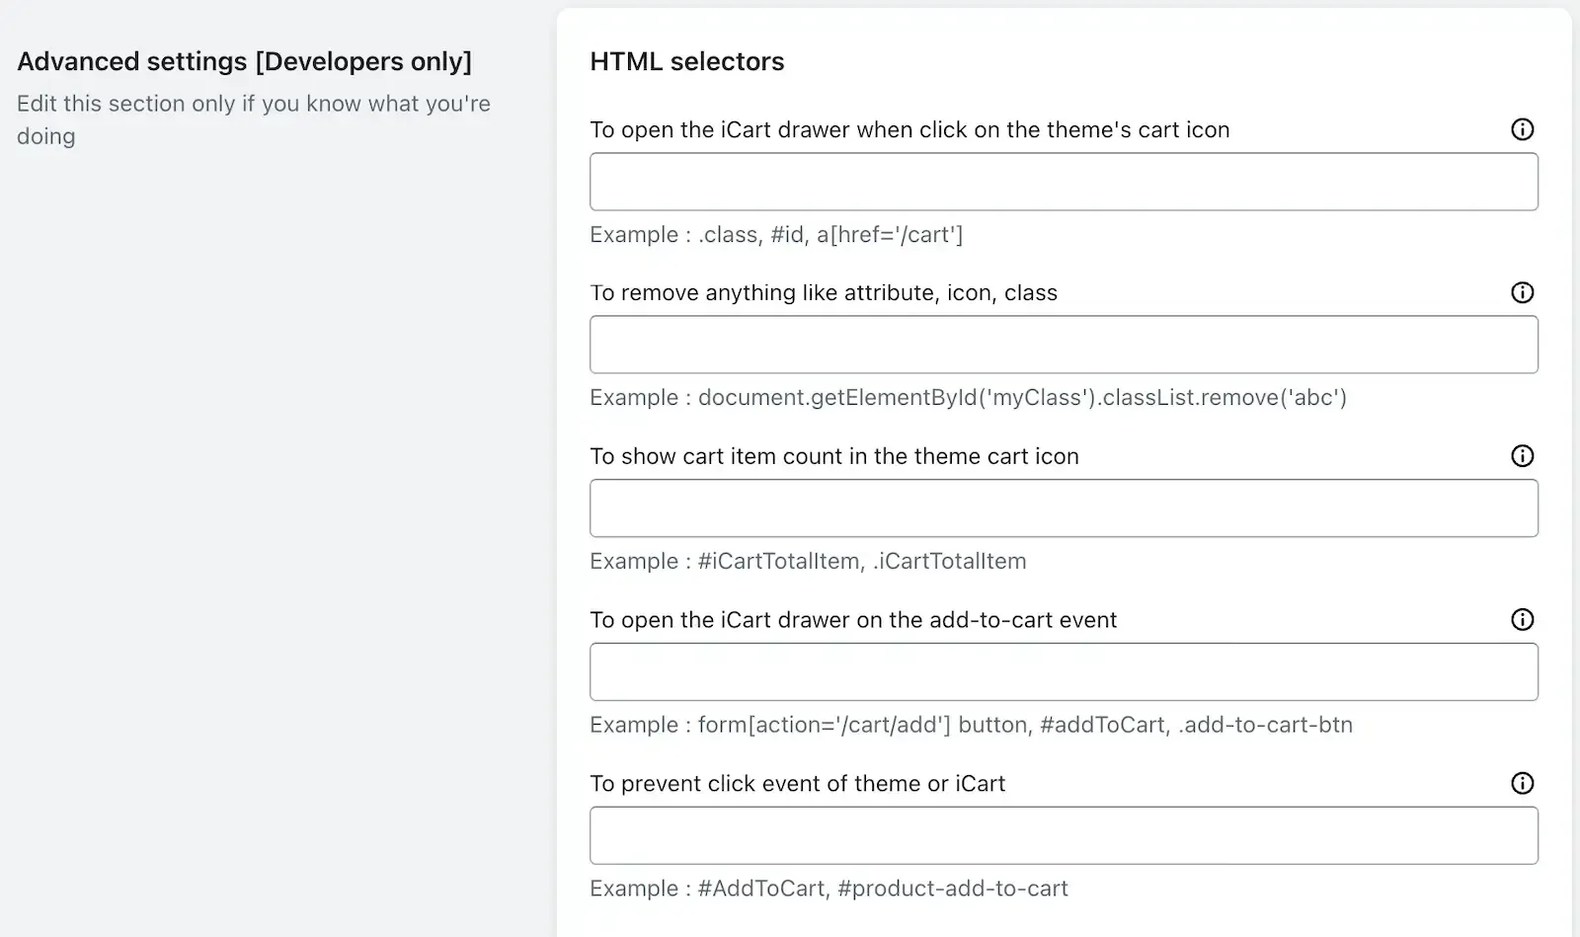
Task: Click the Advanced settings [Developers only] heading
Action: click(245, 62)
